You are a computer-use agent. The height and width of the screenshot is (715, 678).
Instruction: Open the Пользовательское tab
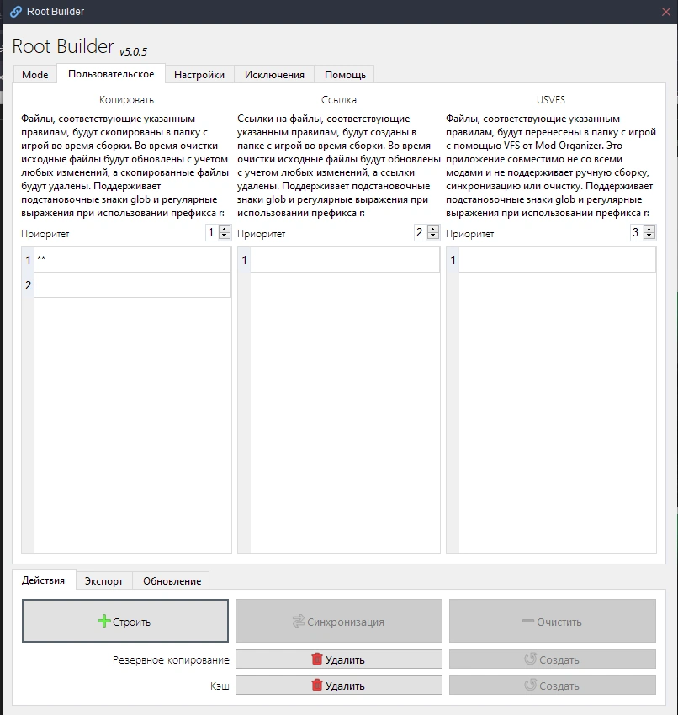111,74
